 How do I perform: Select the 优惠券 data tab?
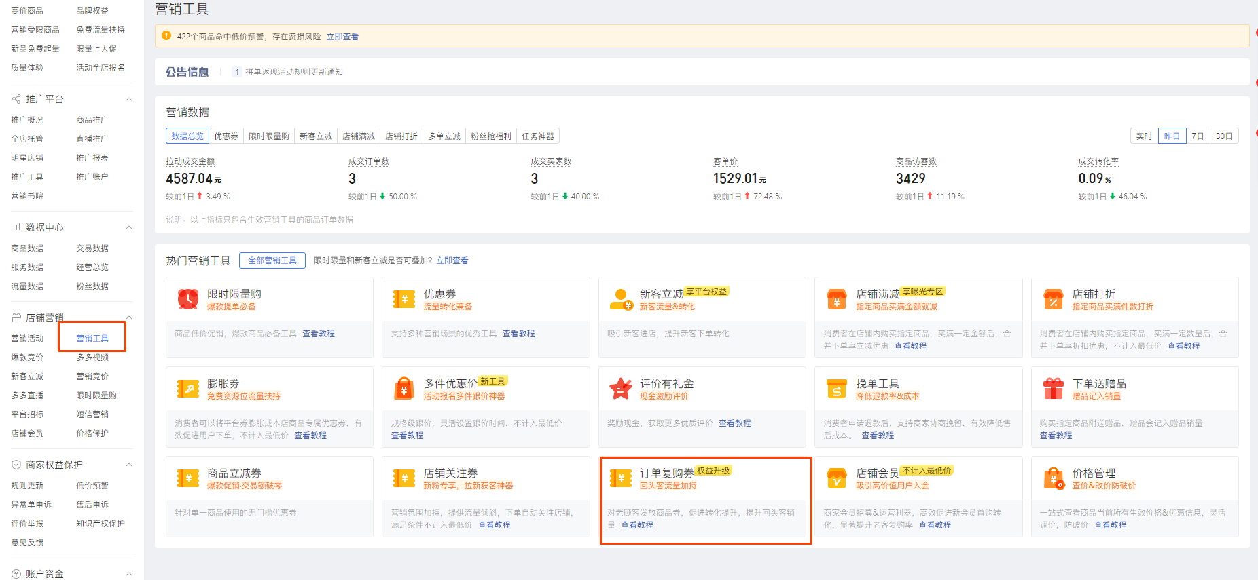pyautogui.click(x=226, y=136)
